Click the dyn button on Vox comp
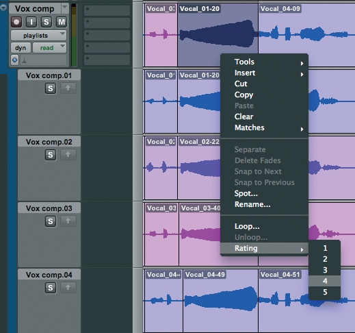The height and width of the screenshot is (333, 355). click(21, 48)
